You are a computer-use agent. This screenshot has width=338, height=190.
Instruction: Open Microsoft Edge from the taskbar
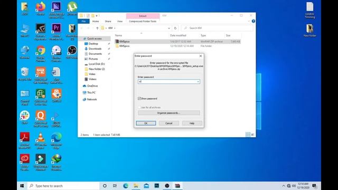click(126, 185)
